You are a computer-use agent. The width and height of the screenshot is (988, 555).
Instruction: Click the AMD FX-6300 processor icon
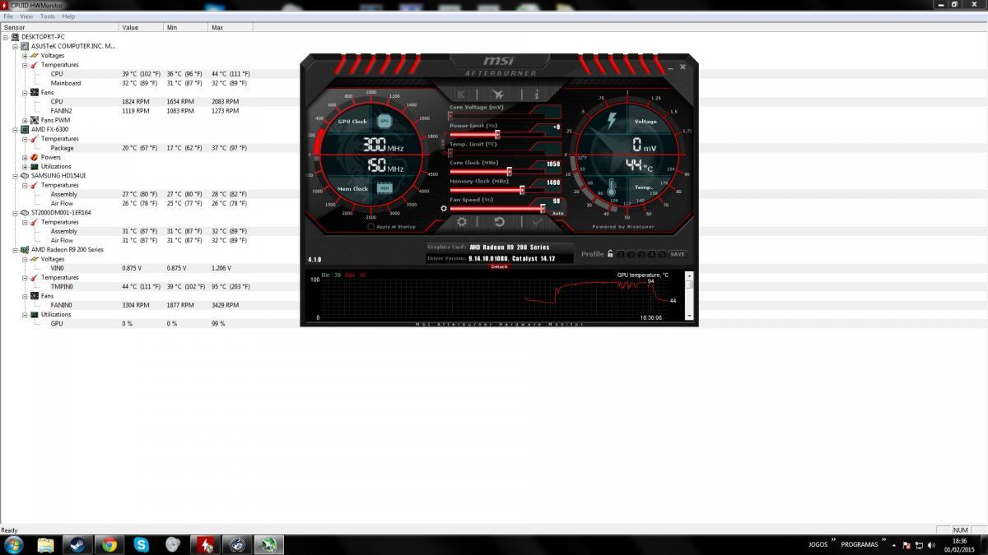coord(25,130)
